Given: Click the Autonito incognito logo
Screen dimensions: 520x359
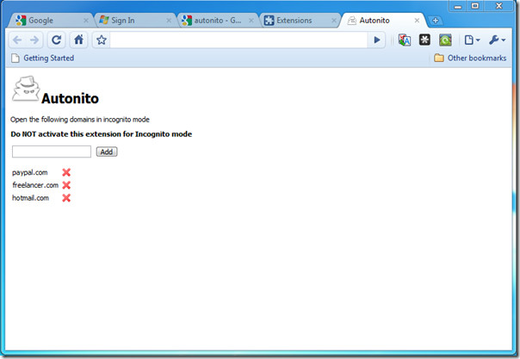Looking at the screenshot, I should point(26,89).
